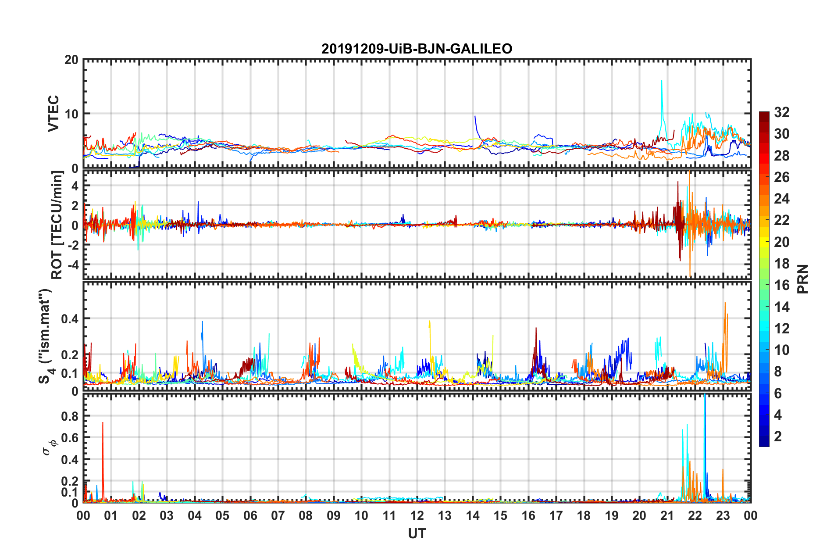The width and height of the screenshot is (834, 558).
Task: Click the VTEC y-axis label
Action: 53,113
